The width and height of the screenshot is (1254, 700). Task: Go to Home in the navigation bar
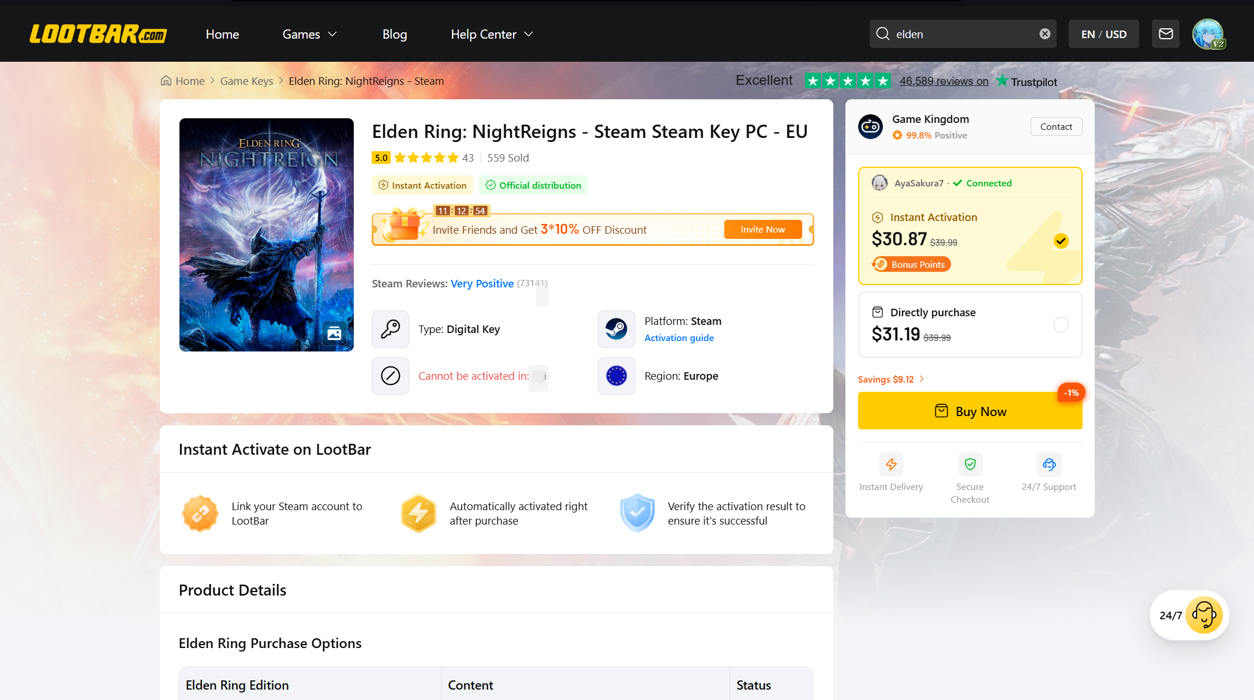point(222,34)
